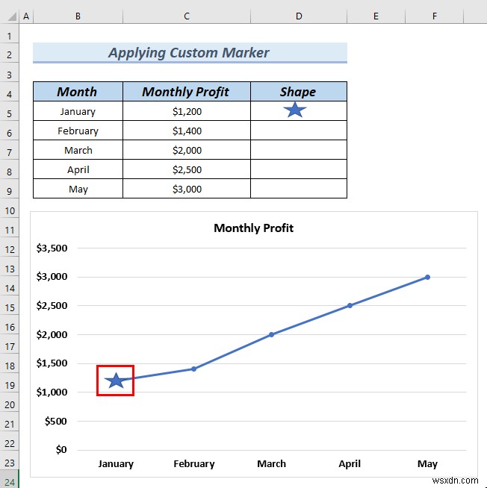Select the February data point marker

[193, 369]
